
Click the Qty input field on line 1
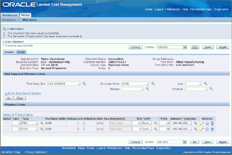tap(136, 123)
